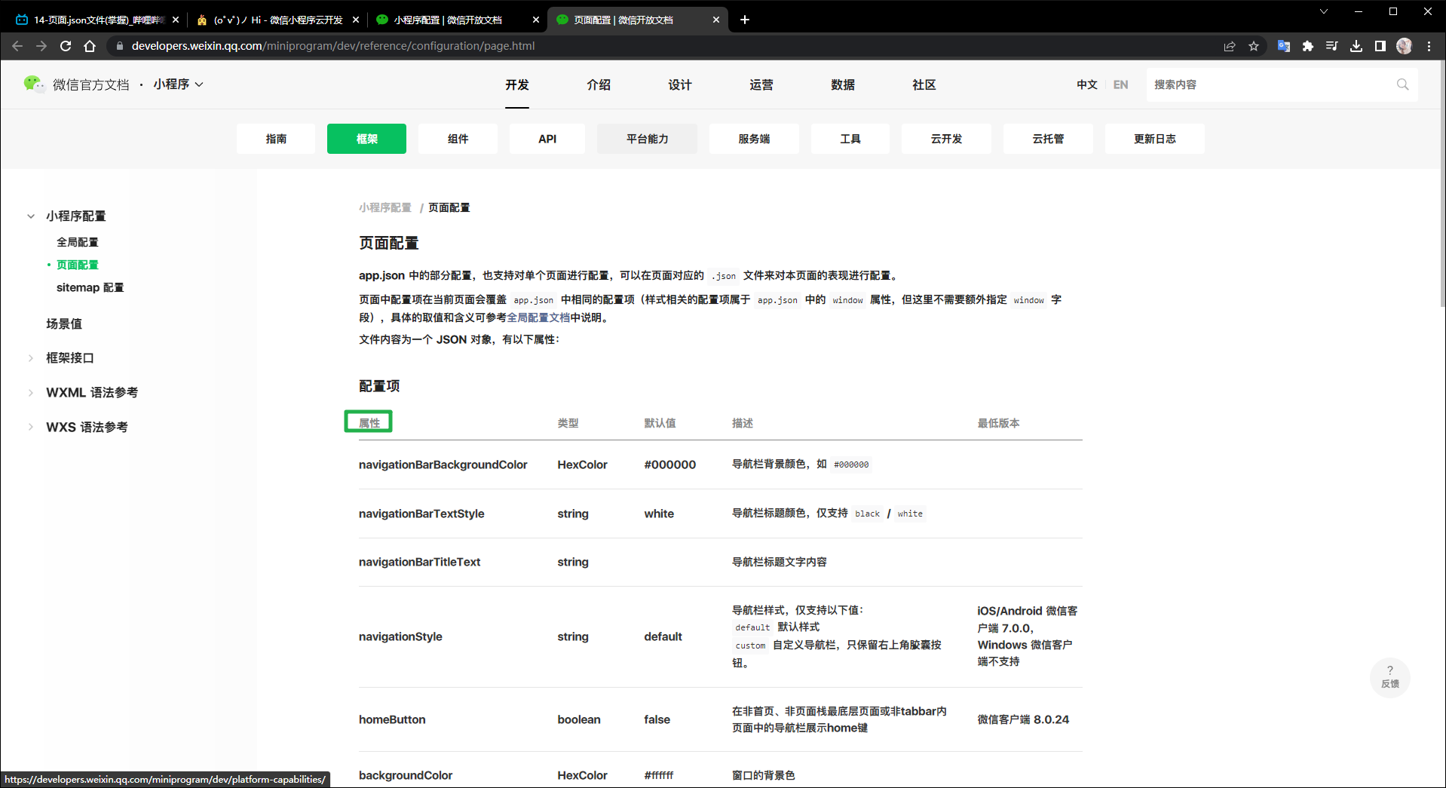Open the 平台能力 section tab
The width and height of the screenshot is (1446, 788).
647,139
